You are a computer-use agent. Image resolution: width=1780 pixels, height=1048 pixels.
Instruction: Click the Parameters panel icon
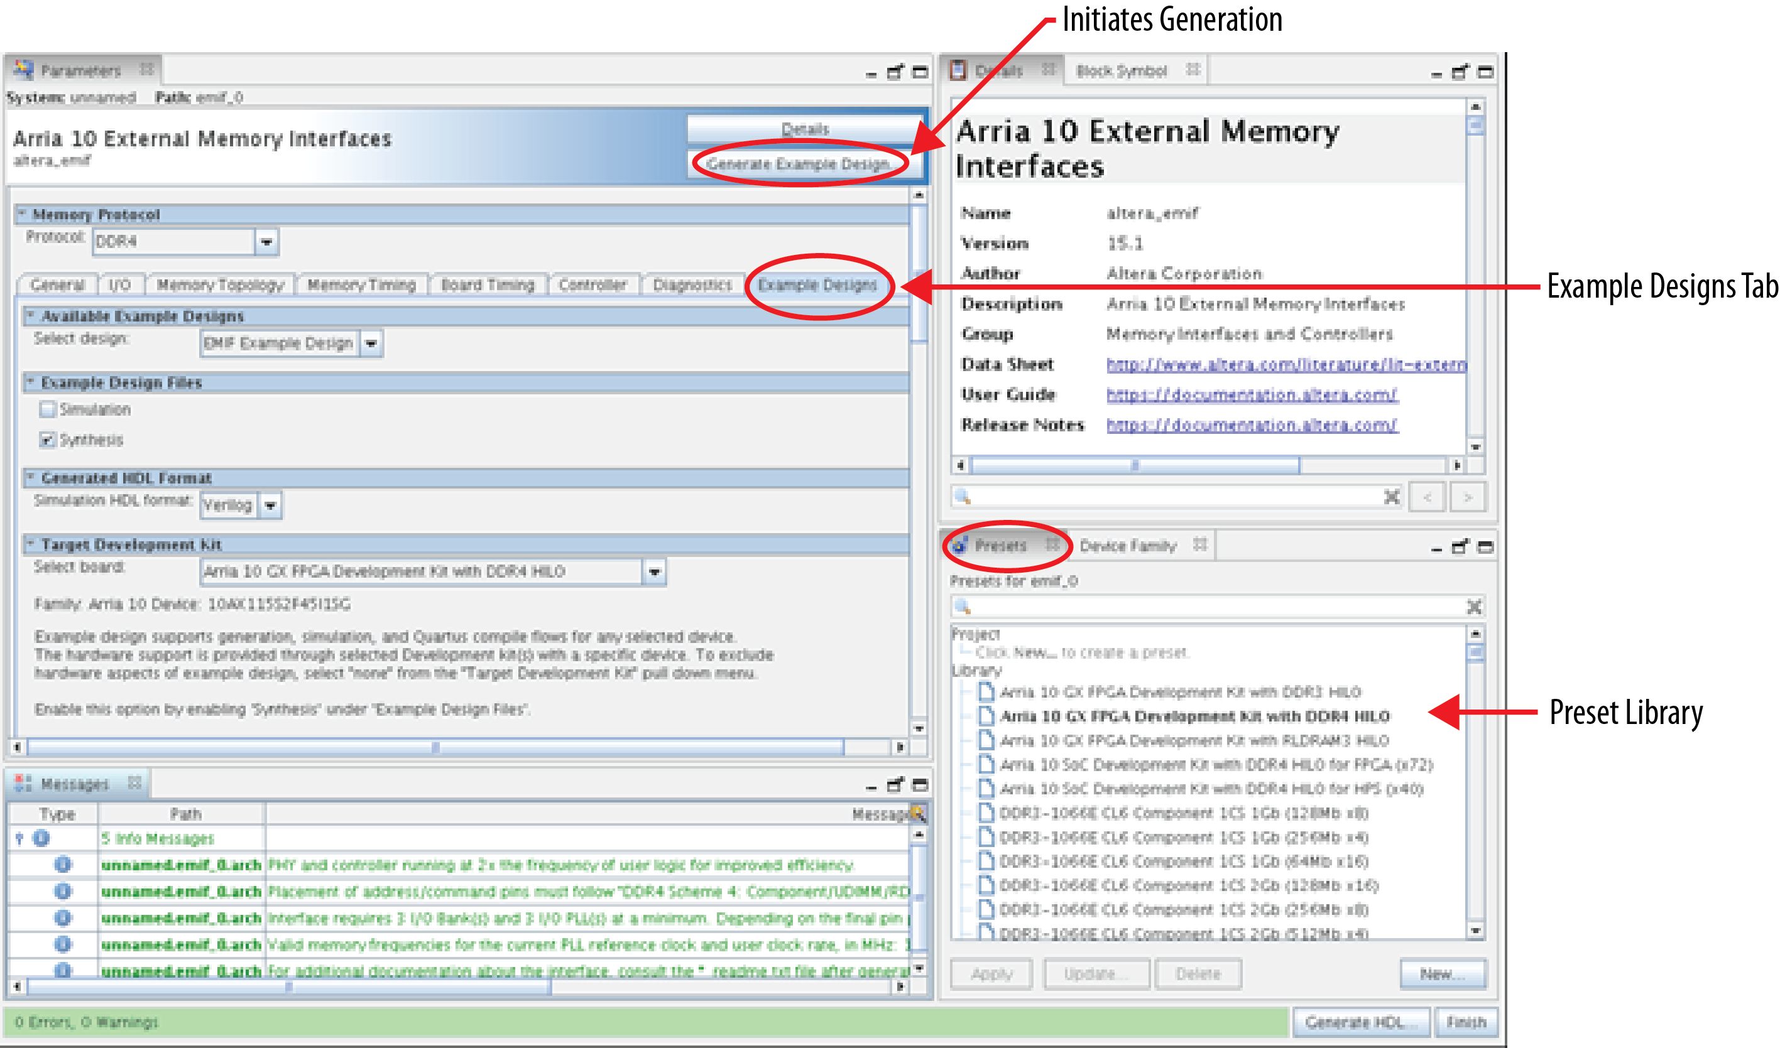pyautogui.click(x=23, y=69)
